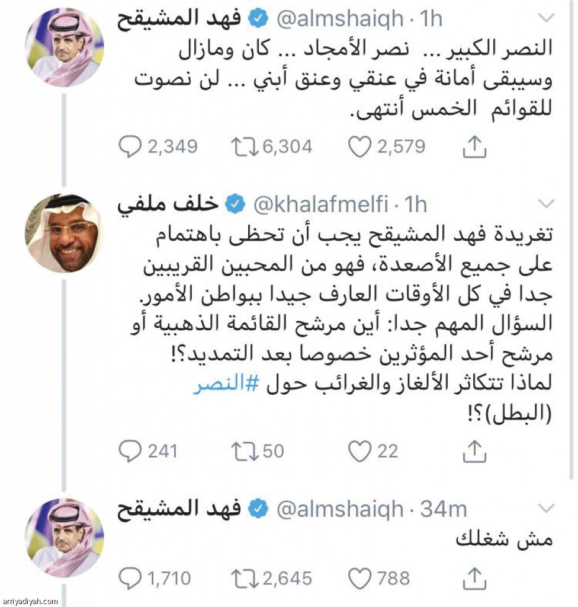Image resolution: width=578 pixels, height=607 pixels.
Task: Share the first tweet by almshaiqh
Action: coord(474,147)
